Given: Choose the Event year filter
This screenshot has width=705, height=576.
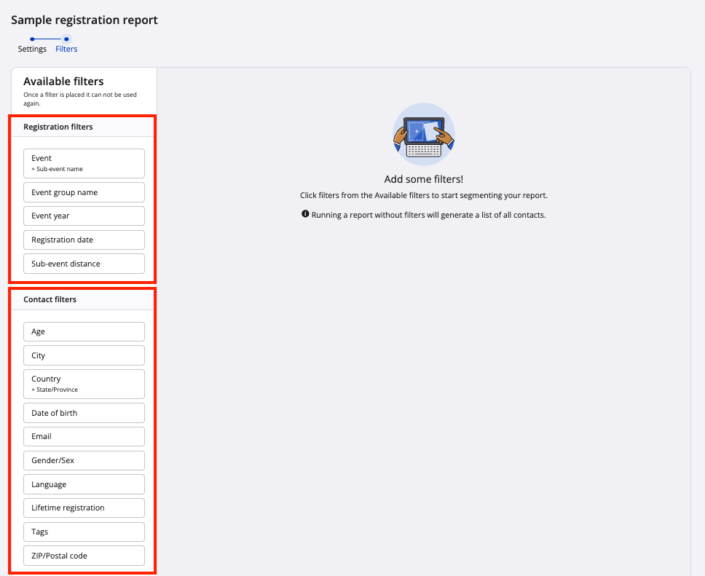Looking at the screenshot, I should (84, 216).
